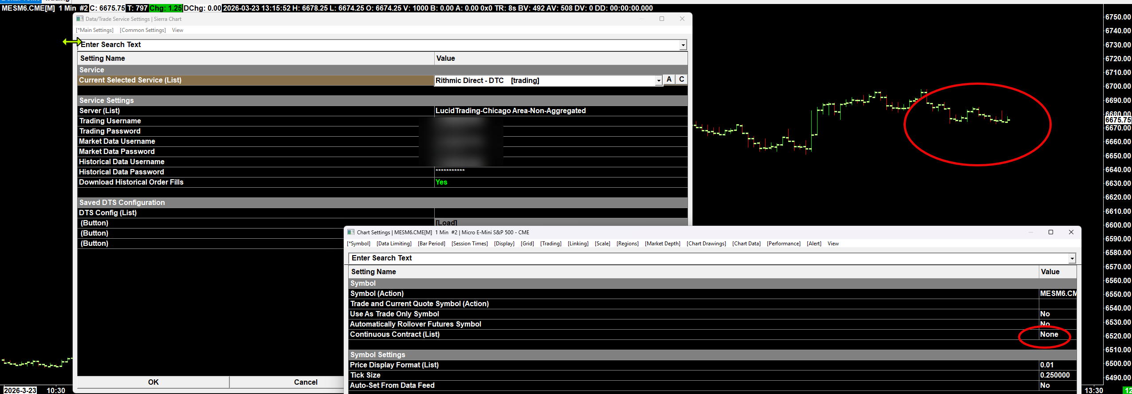Click the Data/Trade Service Settings search field

(379, 45)
